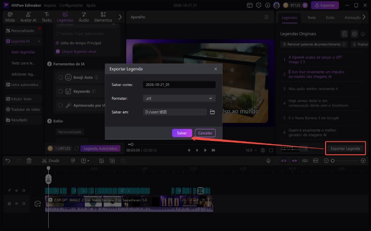Enable the Aprimorado por IA checkbox
Screen dimensions: 371x231
61,105
